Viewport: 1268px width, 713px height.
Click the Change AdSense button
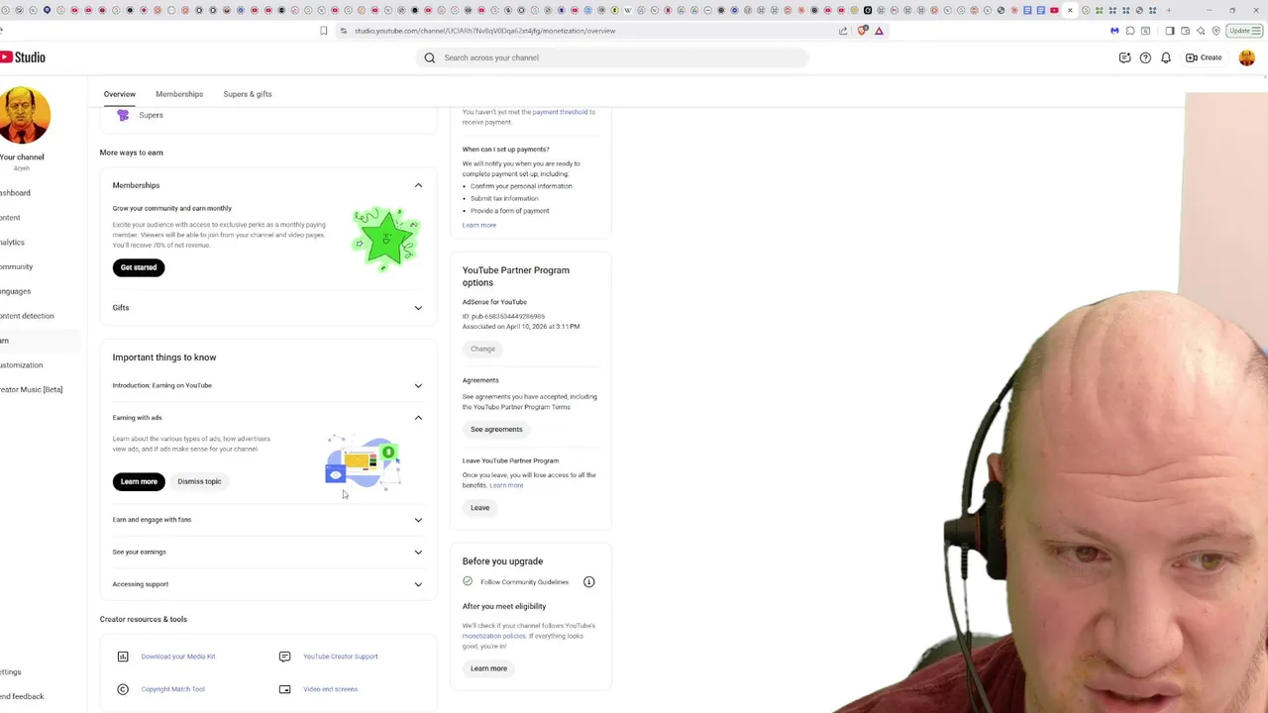[x=482, y=349]
